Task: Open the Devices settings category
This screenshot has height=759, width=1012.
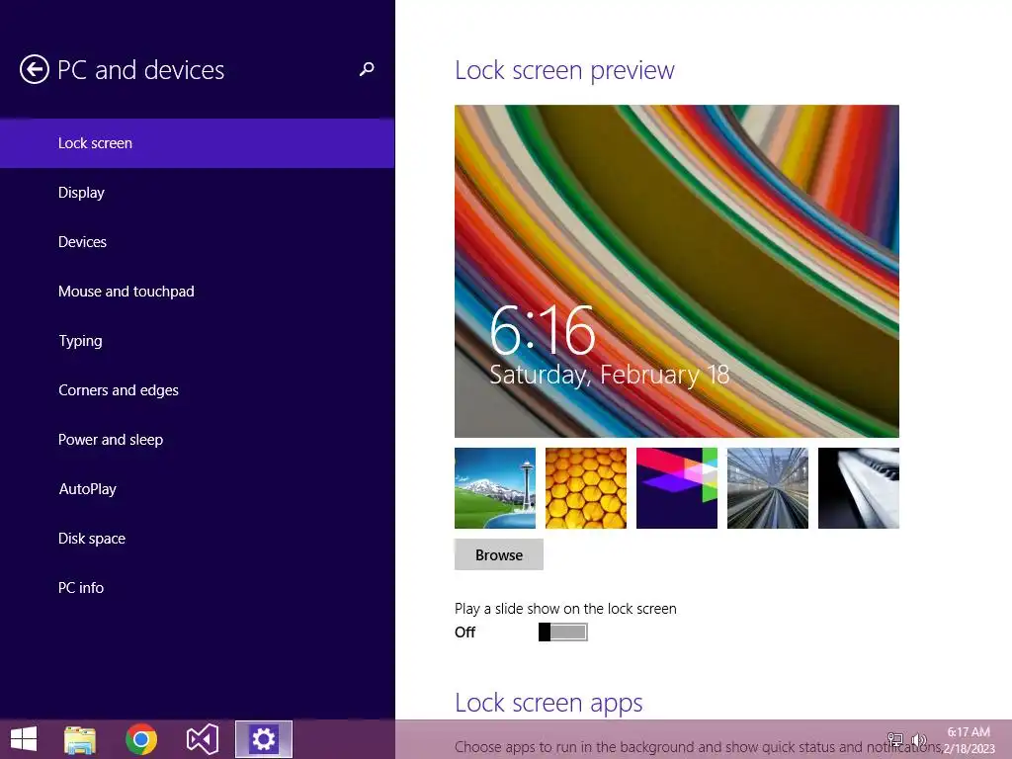Action: [x=197, y=242]
